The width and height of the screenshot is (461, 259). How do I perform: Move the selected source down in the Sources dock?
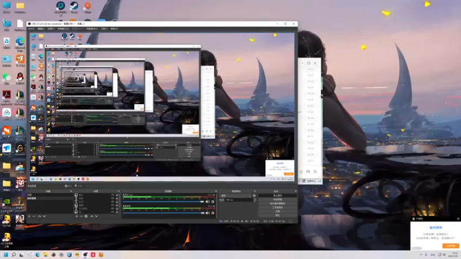point(96,216)
